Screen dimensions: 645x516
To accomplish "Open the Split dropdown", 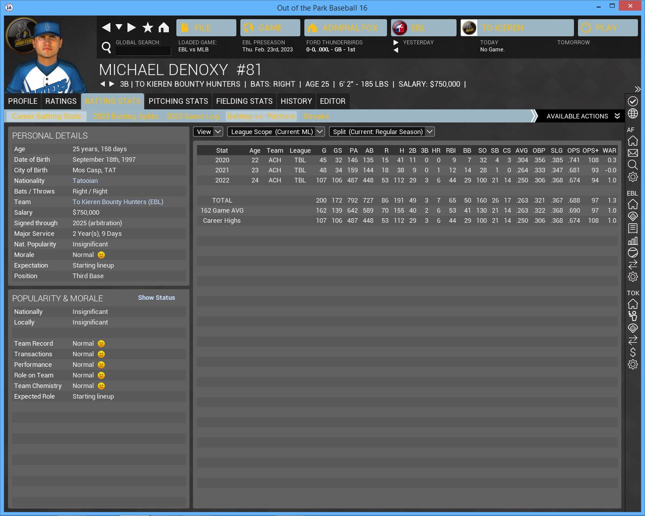I will point(382,132).
